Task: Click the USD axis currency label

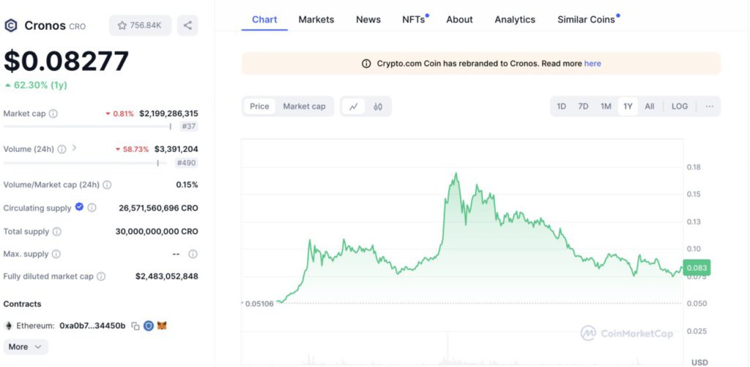Action: tap(699, 362)
